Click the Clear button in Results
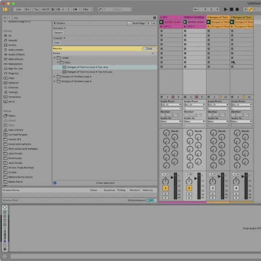The image size is (261, 261). pos(149,48)
